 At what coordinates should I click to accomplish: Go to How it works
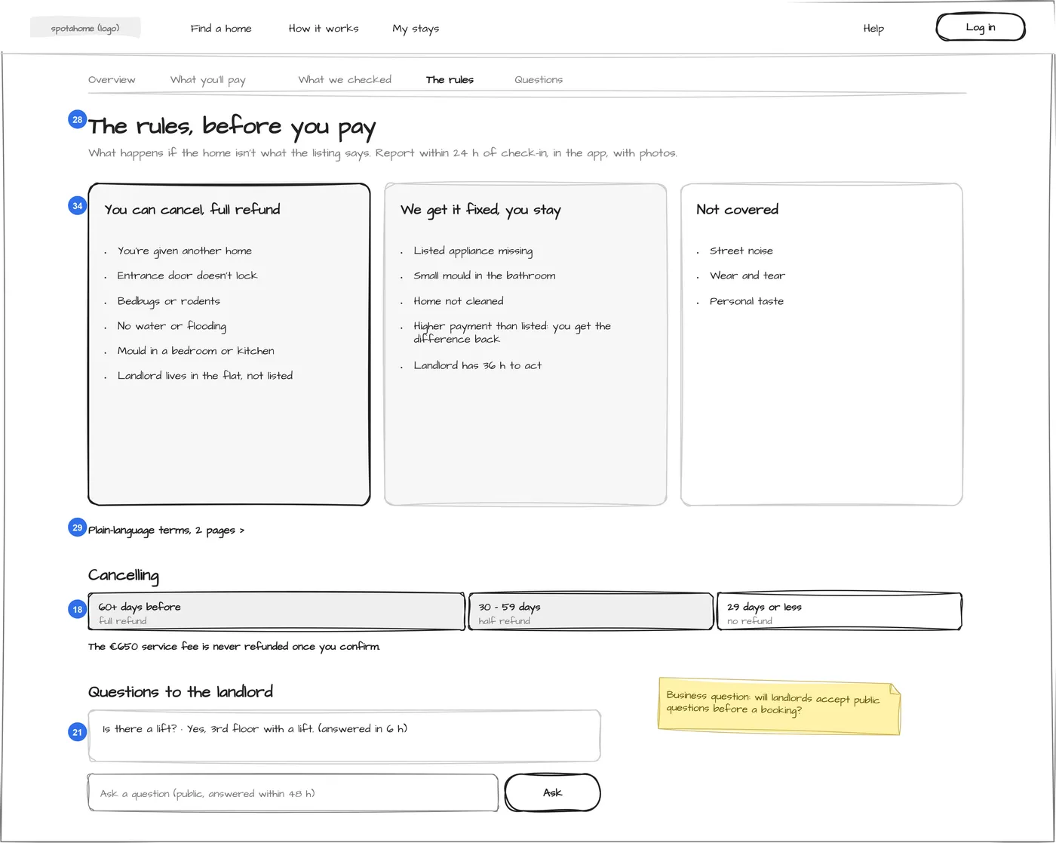pos(324,29)
